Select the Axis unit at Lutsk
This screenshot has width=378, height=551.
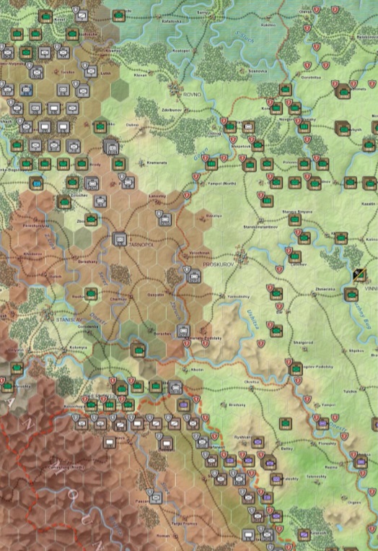coord(91,71)
